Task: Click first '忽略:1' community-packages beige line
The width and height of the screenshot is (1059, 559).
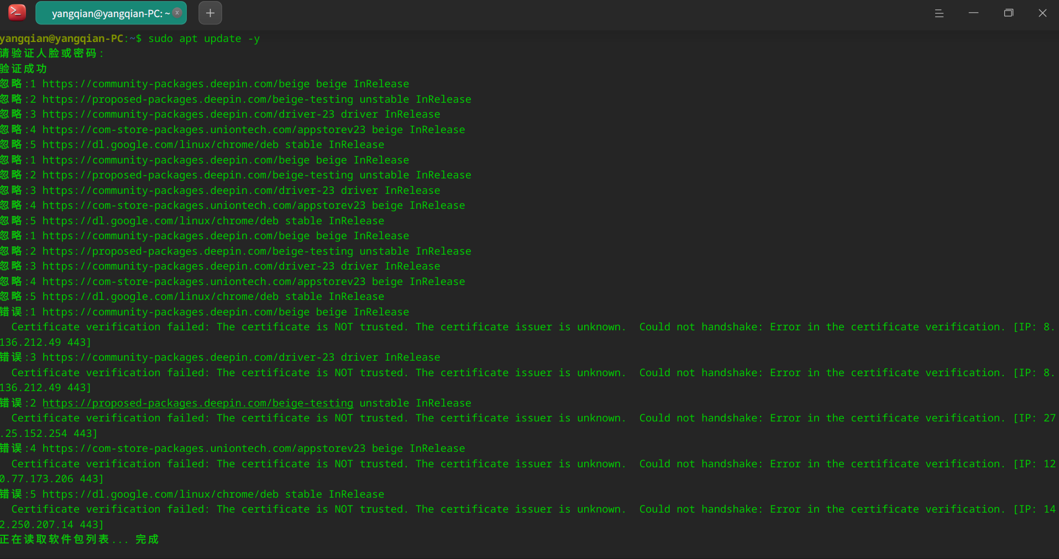Action: pyautogui.click(x=205, y=84)
